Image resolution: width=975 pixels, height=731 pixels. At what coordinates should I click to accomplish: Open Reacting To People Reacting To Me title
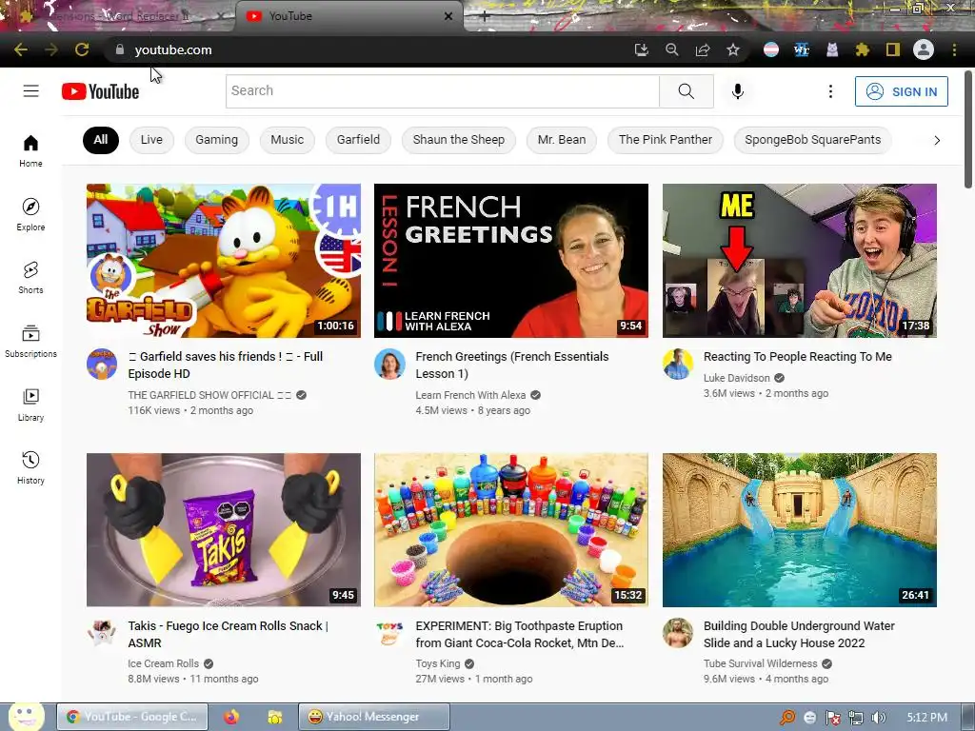pyautogui.click(x=798, y=356)
